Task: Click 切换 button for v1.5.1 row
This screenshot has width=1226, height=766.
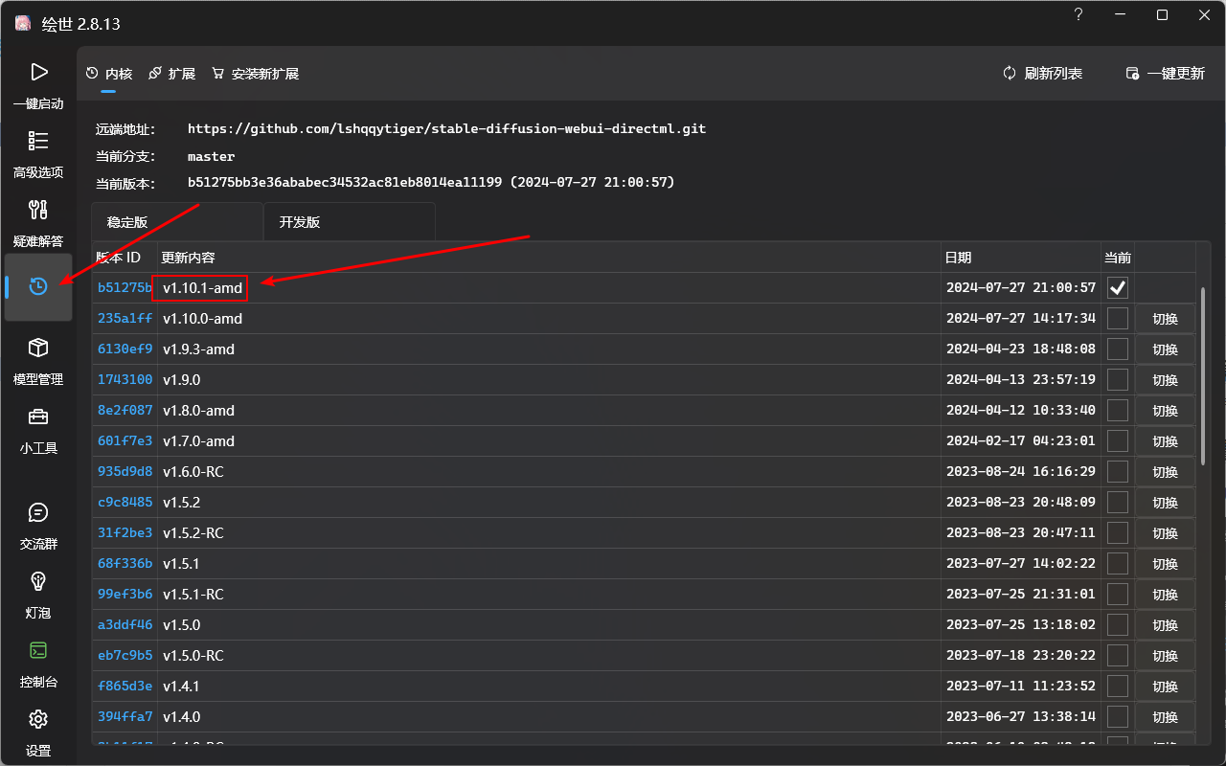Action: click(1165, 564)
